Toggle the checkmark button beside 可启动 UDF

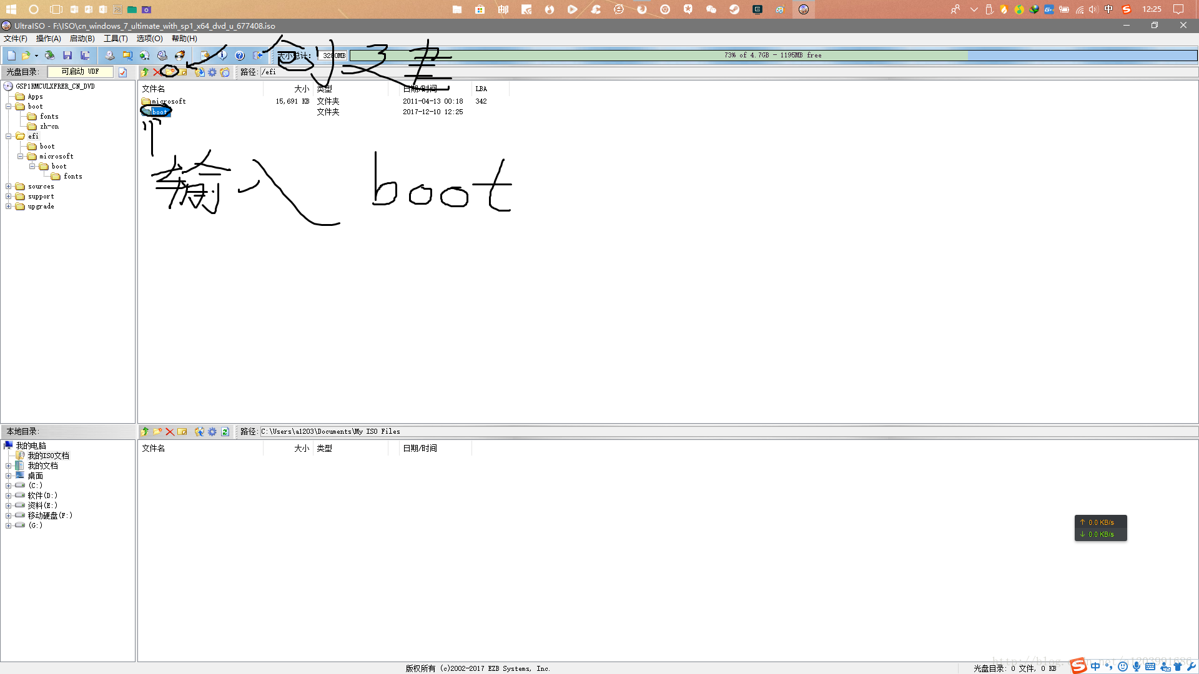coord(123,72)
